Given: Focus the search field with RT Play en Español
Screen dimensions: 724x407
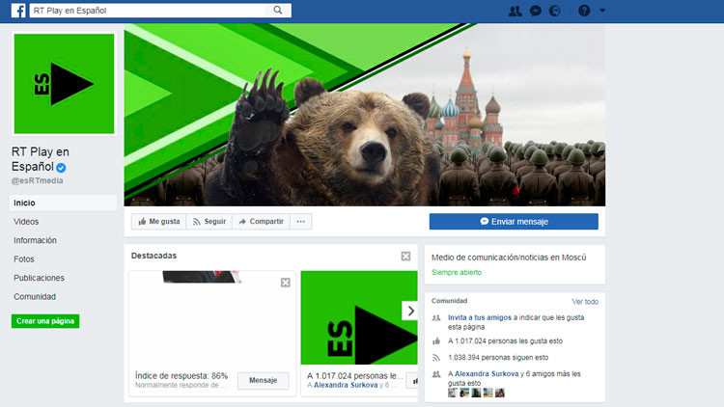Looking at the screenshot, I should coord(150,11).
